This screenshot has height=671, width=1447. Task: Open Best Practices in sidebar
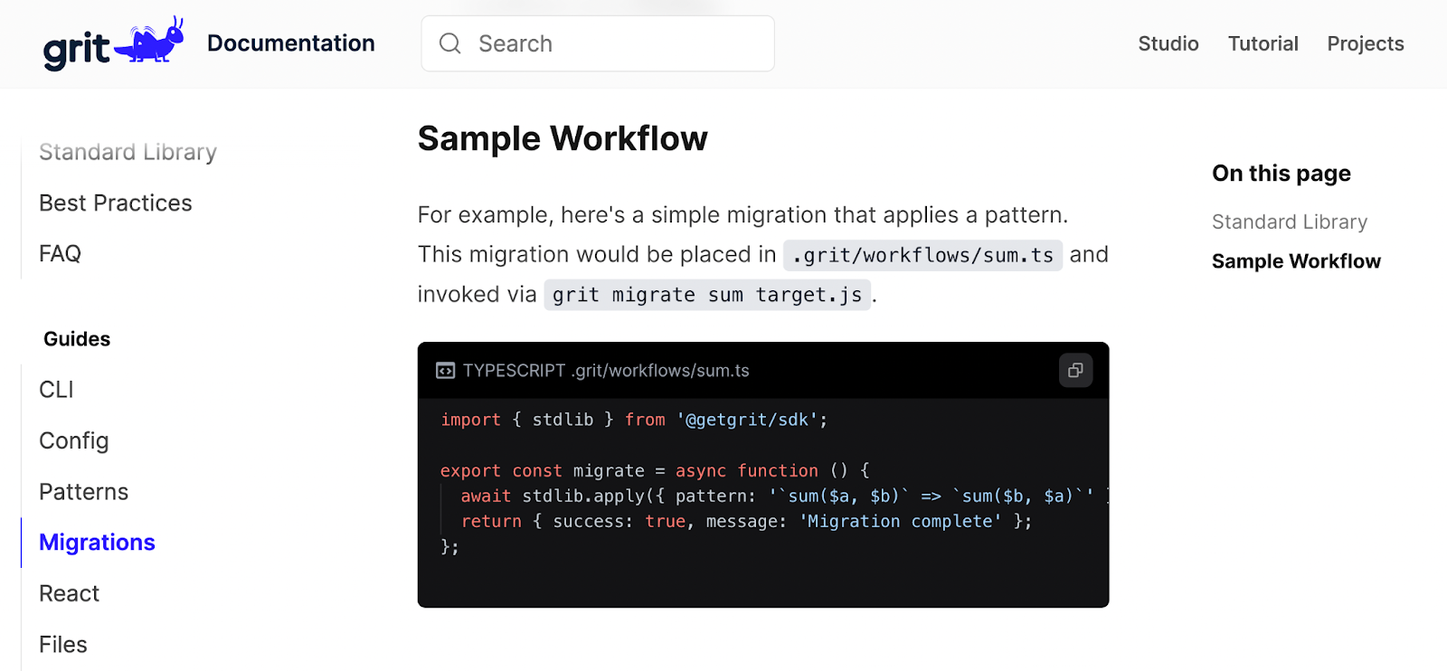(x=116, y=203)
